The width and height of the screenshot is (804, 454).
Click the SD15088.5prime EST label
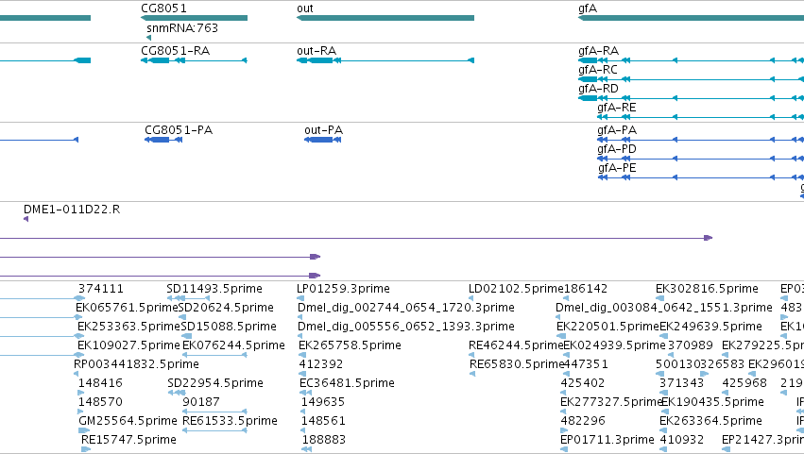coord(229,327)
